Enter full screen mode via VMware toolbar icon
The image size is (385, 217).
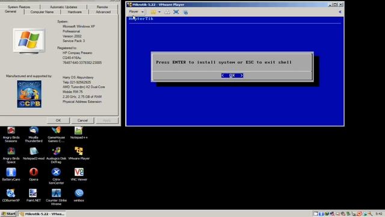click(x=176, y=12)
